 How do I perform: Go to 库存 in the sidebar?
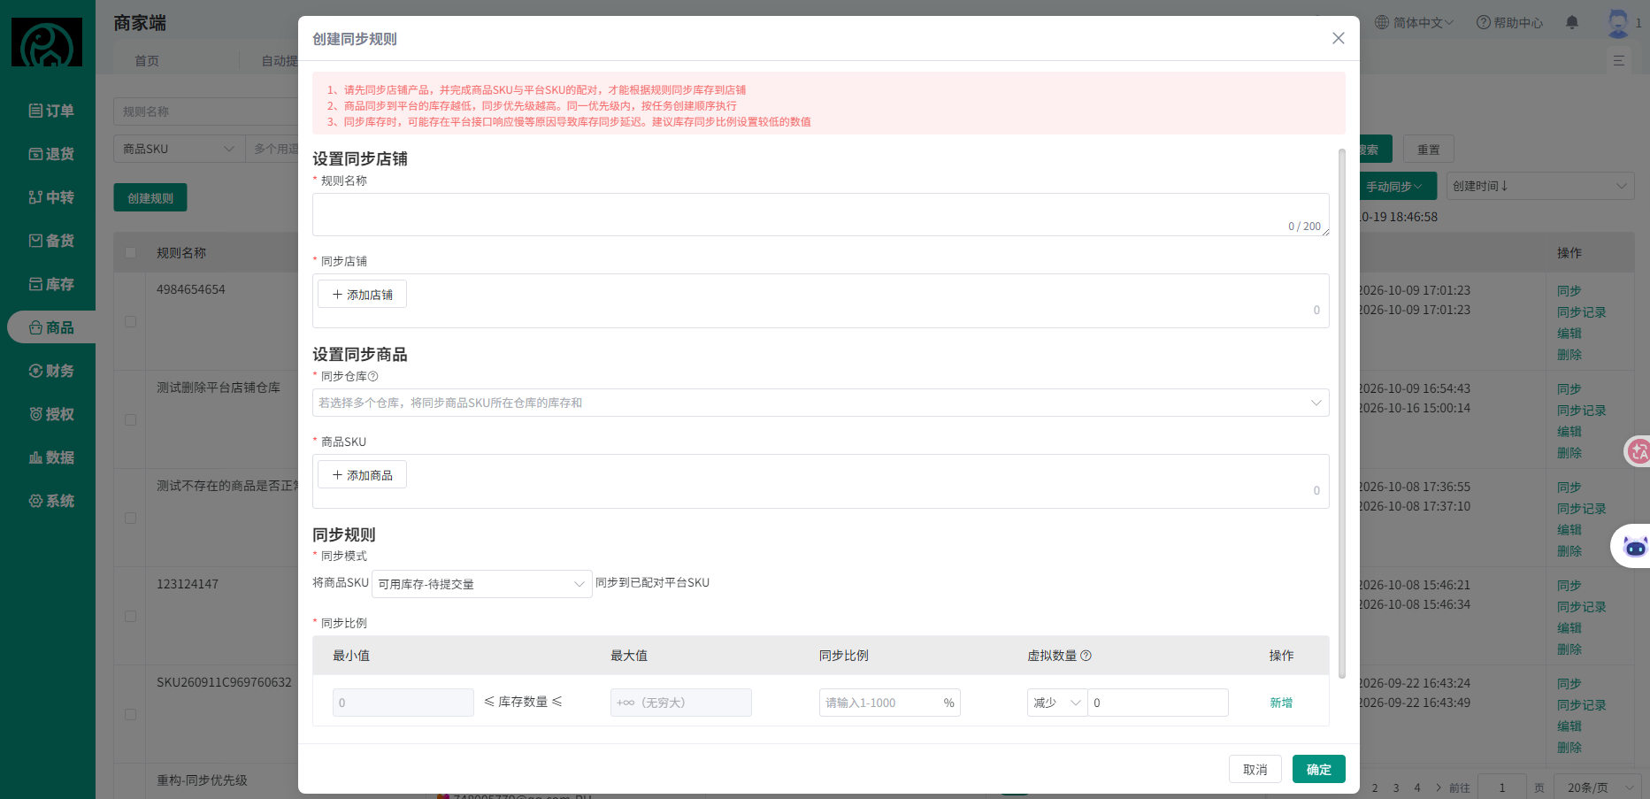[x=51, y=284]
